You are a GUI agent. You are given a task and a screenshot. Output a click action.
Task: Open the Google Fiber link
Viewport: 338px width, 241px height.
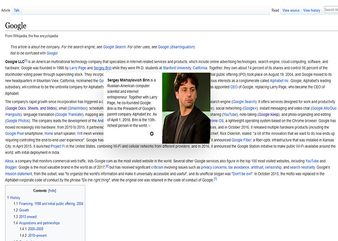(x=241, y=140)
